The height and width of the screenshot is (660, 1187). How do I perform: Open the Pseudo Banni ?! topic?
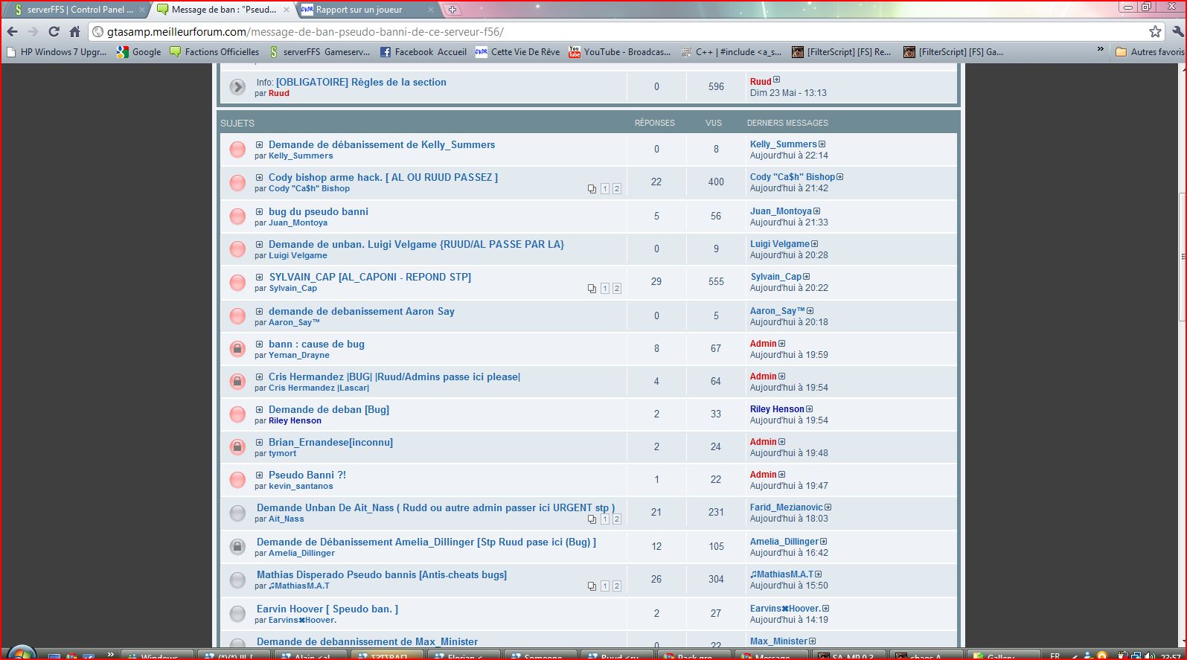click(307, 475)
